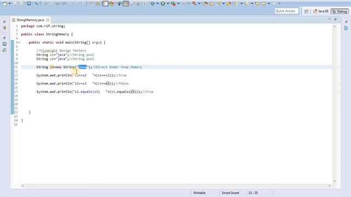The width and height of the screenshot is (351, 197).
Task: Click the Terminate debug icon
Action: [58, 4]
